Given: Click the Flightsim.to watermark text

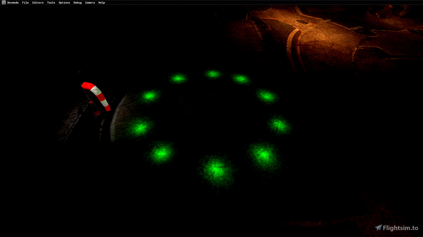Looking at the screenshot, I should pyautogui.click(x=400, y=228).
